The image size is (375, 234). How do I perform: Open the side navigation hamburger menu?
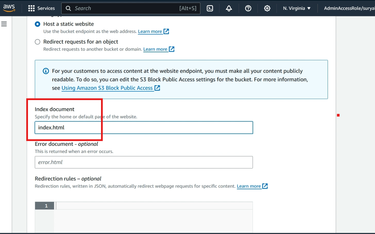4,24
